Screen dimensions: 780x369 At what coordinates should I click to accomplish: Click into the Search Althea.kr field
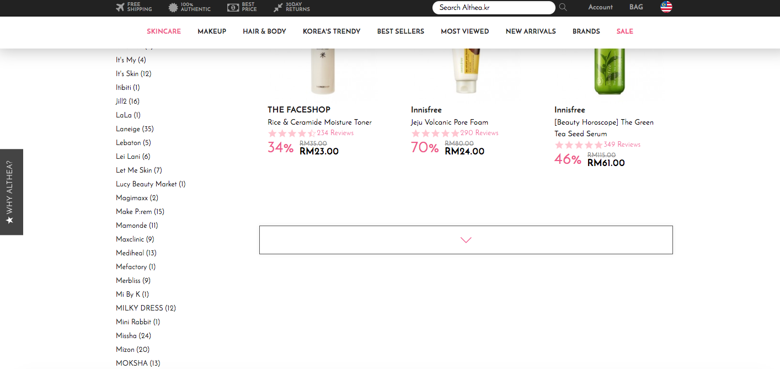(494, 8)
